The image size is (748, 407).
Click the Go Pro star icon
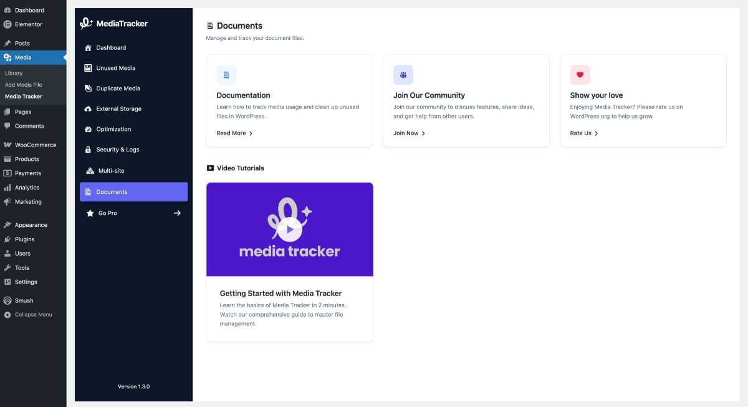pyautogui.click(x=90, y=213)
